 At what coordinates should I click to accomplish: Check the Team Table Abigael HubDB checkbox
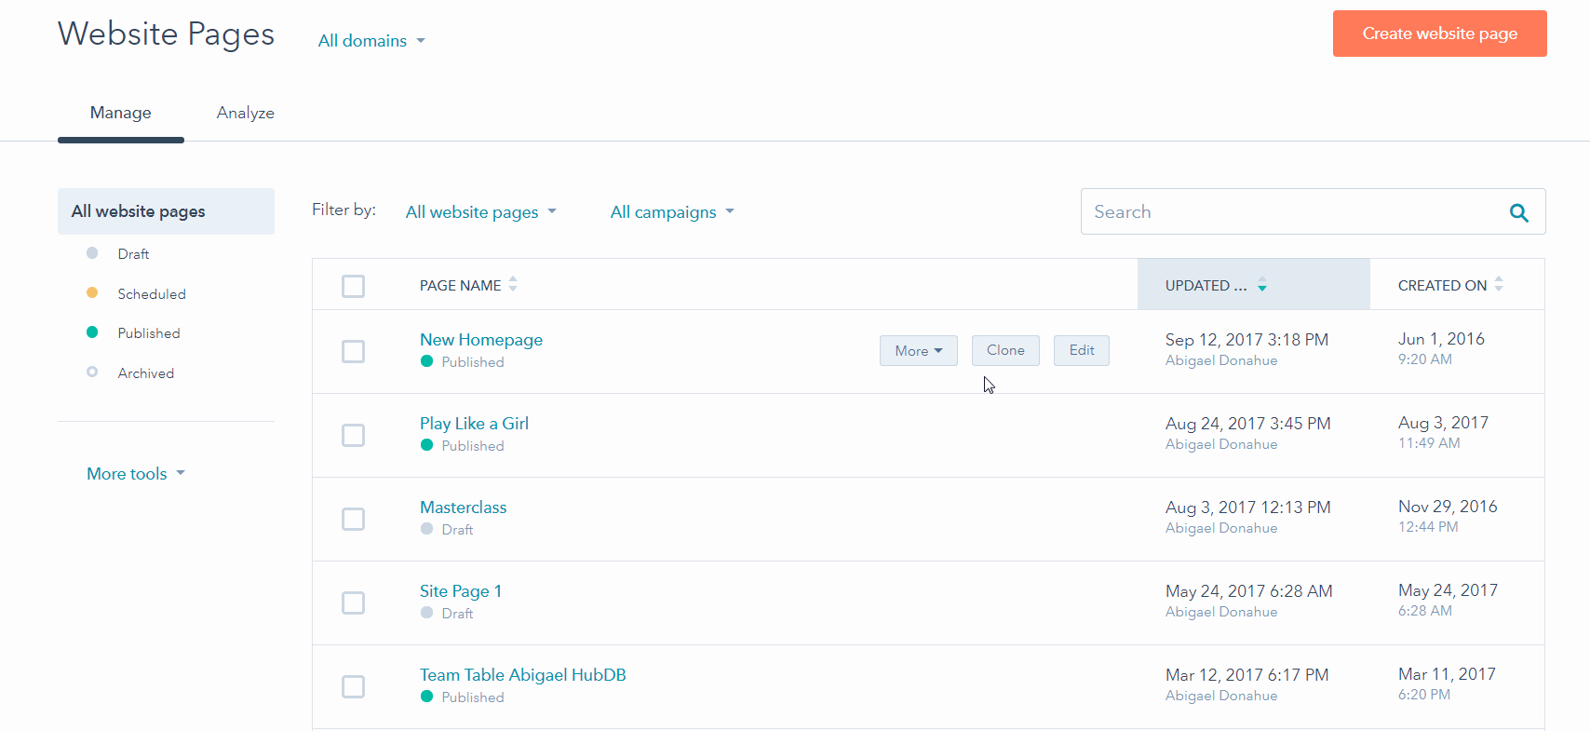coord(353,686)
